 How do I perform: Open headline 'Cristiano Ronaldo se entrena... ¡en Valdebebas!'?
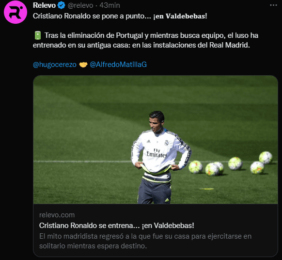pos(117,226)
